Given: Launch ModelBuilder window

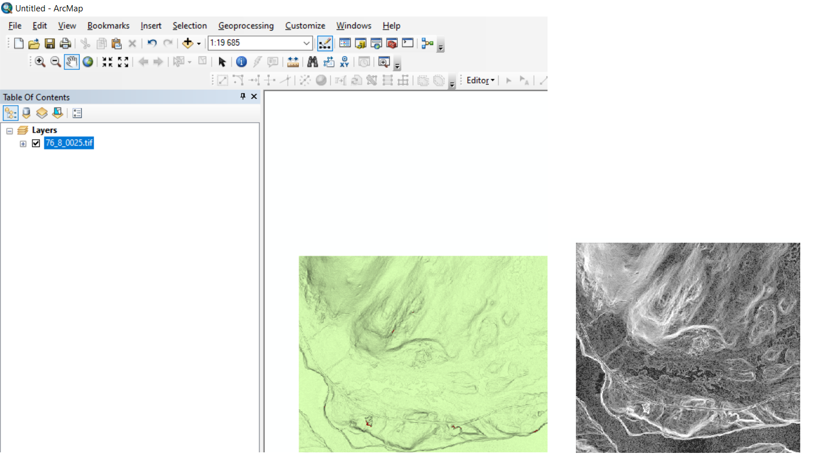Looking at the screenshot, I should point(427,43).
